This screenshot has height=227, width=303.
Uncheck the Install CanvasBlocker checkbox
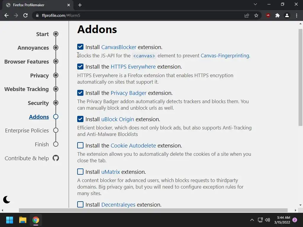point(80,47)
